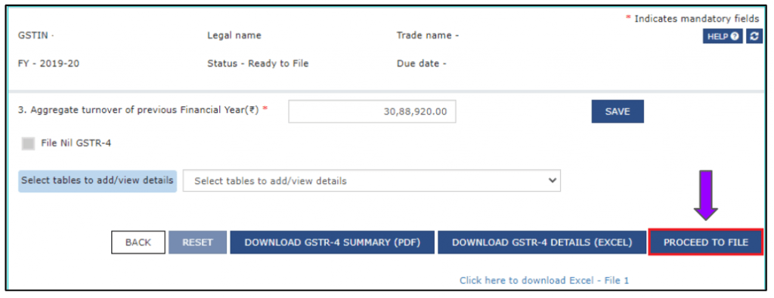The width and height of the screenshot is (774, 298).
Task: Tick the File Nil GSTR-4 checkbox
Action: point(29,143)
